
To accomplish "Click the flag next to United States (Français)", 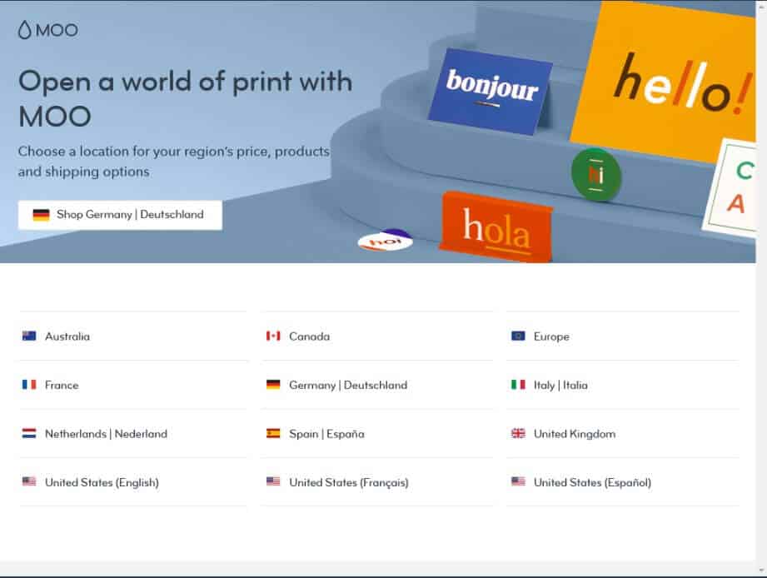I will tap(273, 481).
